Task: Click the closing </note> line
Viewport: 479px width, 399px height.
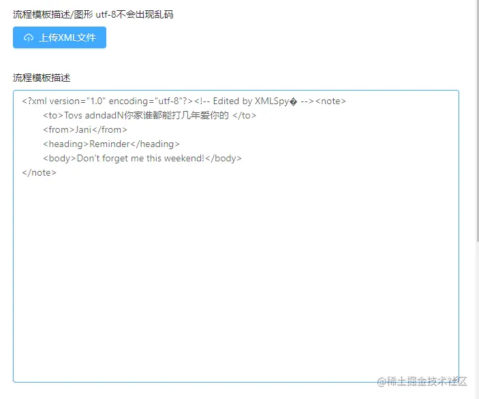Action: [39, 173]
